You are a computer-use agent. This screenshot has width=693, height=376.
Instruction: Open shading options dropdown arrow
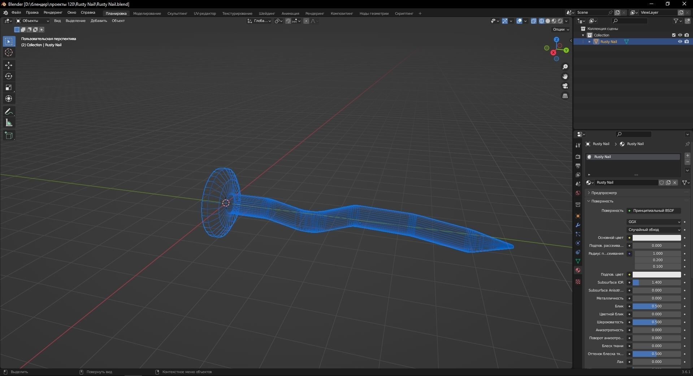click(567, 21)
